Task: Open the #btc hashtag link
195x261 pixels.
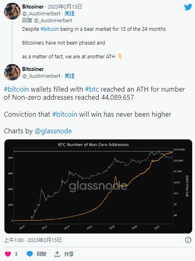Action: point(92,89)
